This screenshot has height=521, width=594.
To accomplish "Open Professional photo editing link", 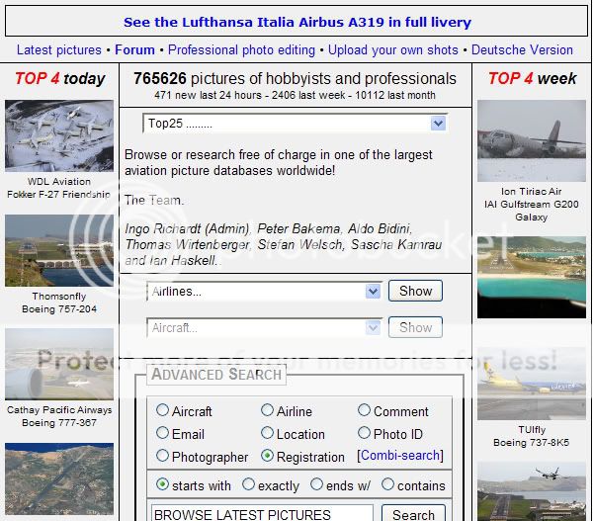I will (242, 50).
